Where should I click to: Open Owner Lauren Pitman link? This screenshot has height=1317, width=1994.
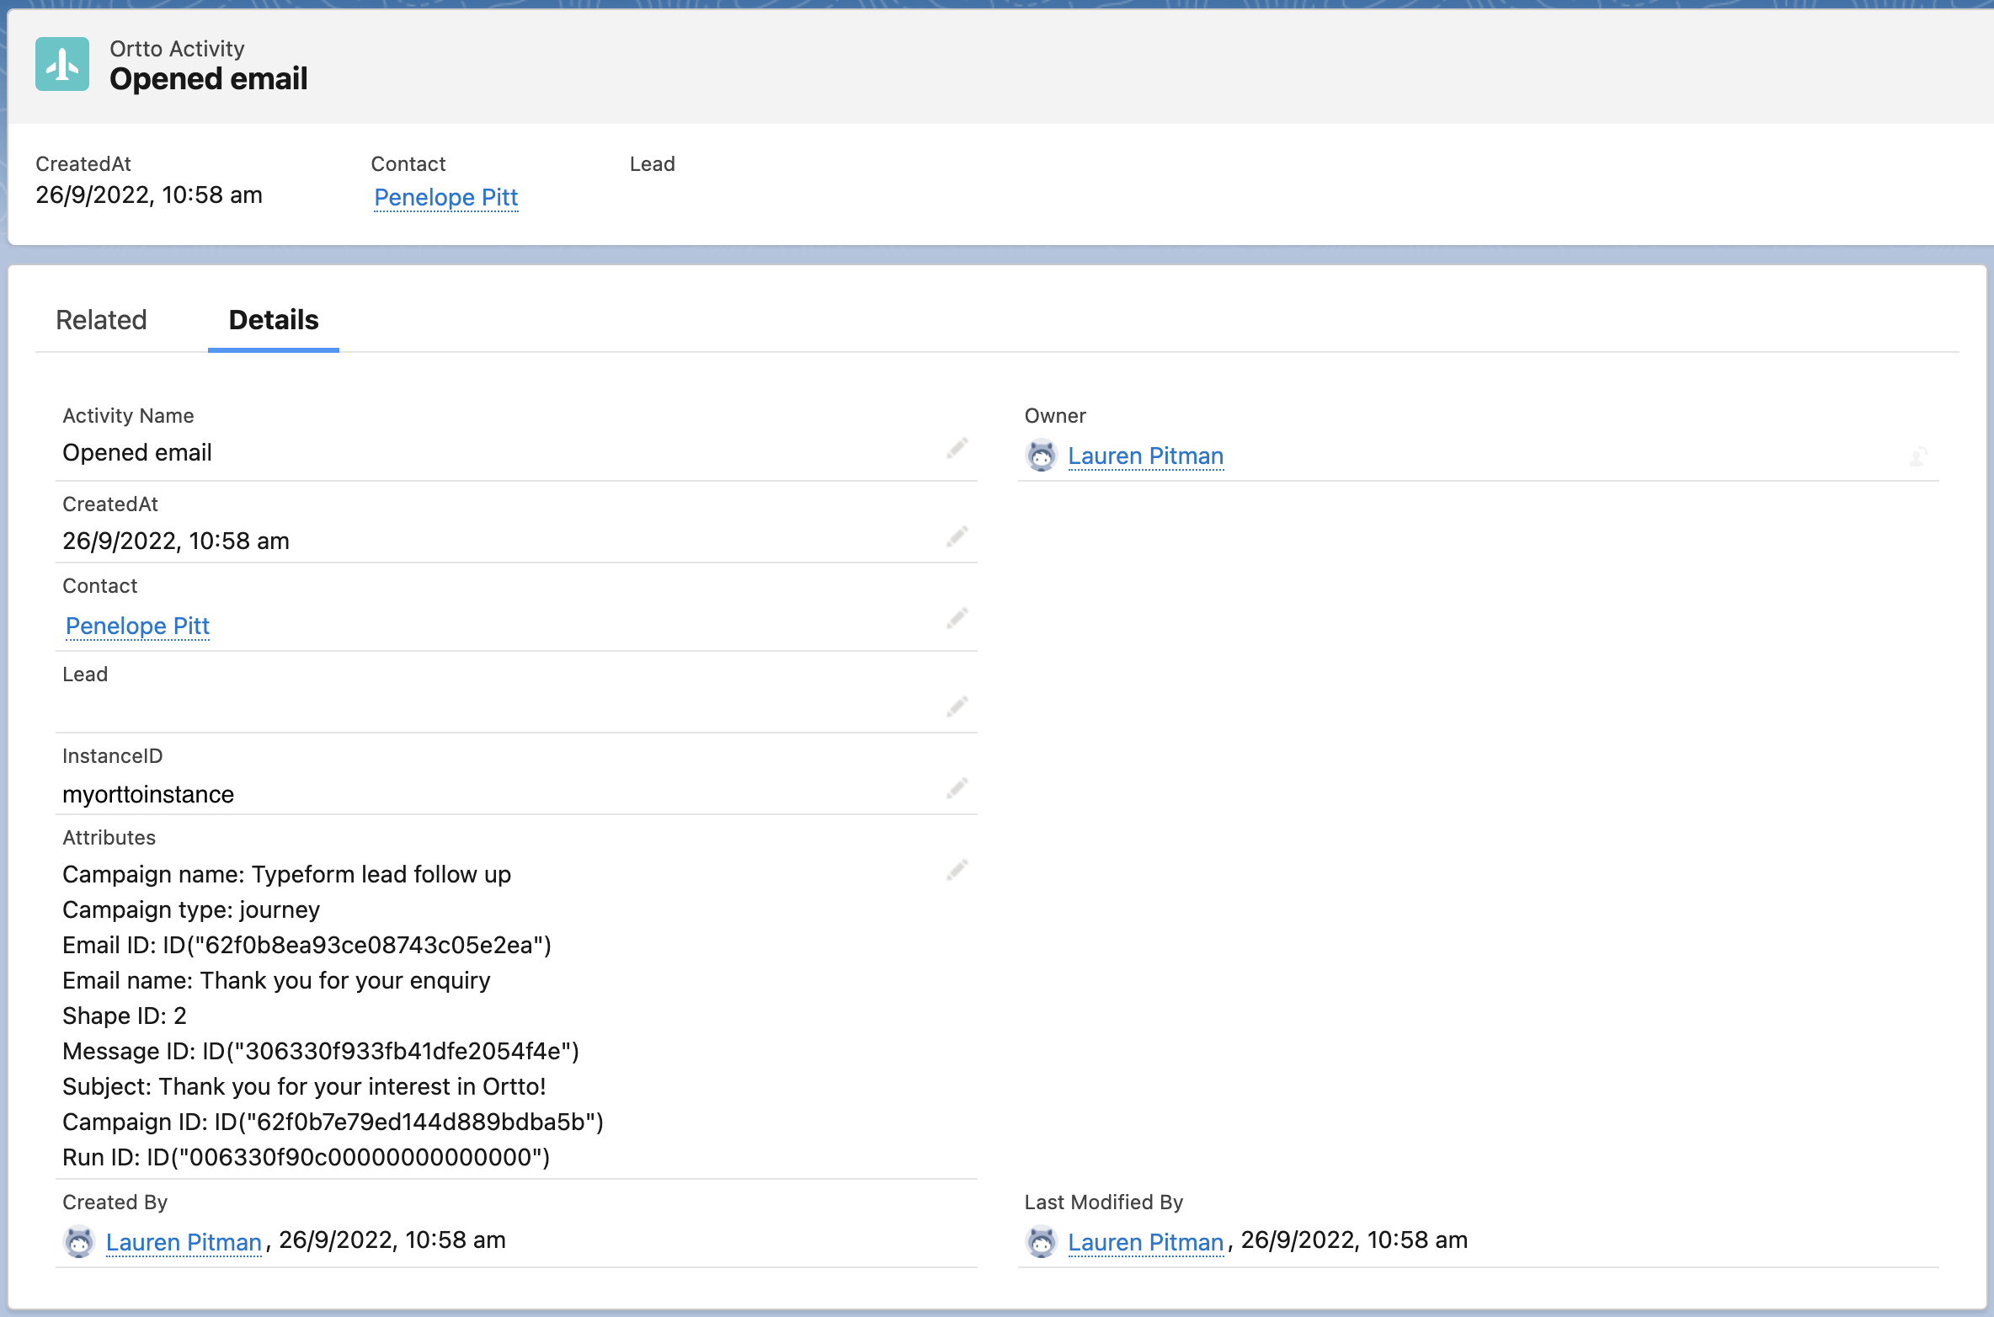pyautogui.click(x=1145, y=456)
